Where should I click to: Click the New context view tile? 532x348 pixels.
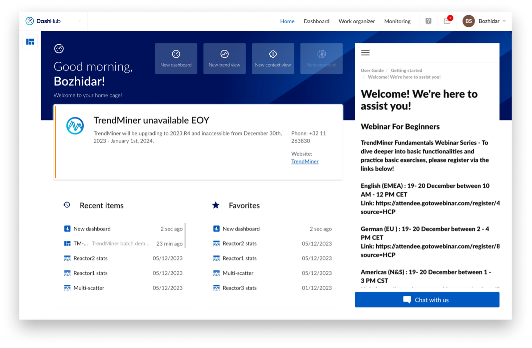(273, 59)
